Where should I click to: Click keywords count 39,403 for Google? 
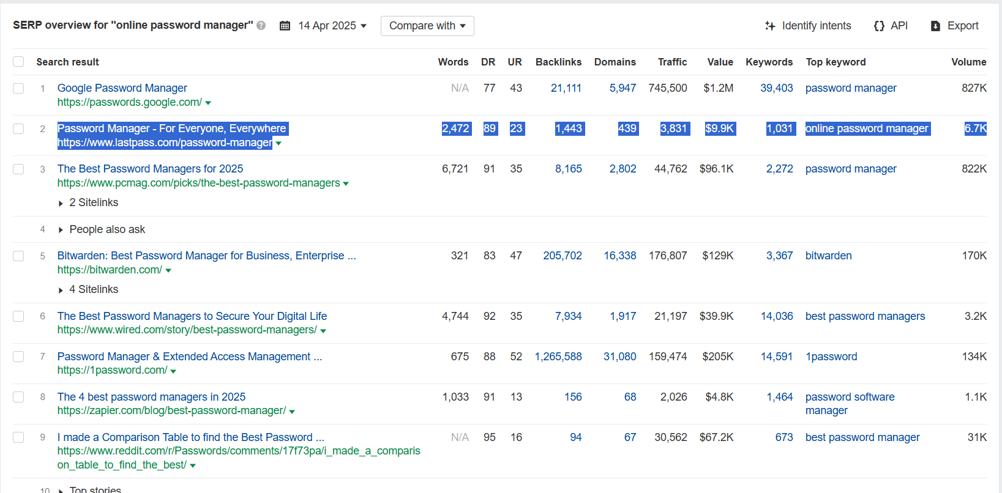777,88
